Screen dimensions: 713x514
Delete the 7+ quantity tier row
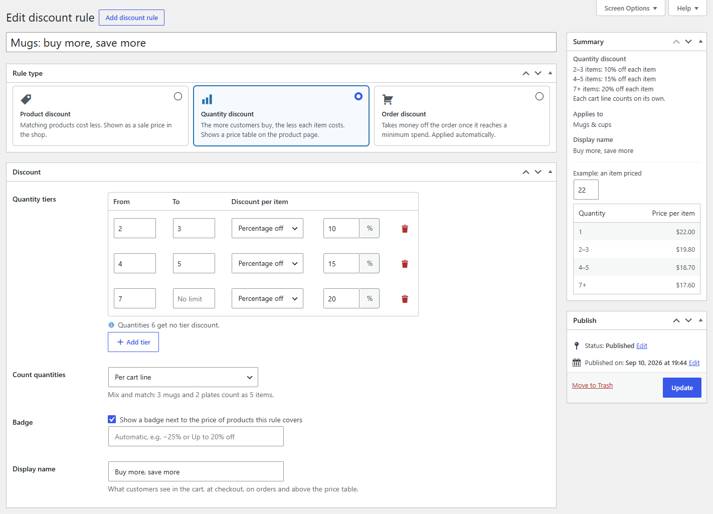pyautogui.click(x=405, y=299)
